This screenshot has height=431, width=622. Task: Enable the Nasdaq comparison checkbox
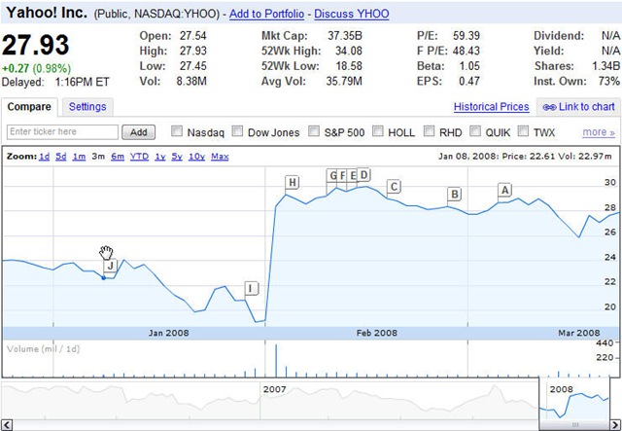coord(177,131)
